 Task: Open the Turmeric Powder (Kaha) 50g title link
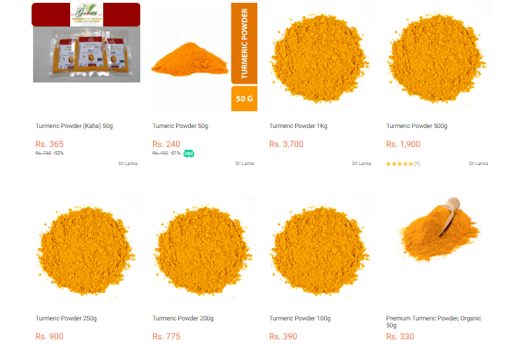click(74, 126)
